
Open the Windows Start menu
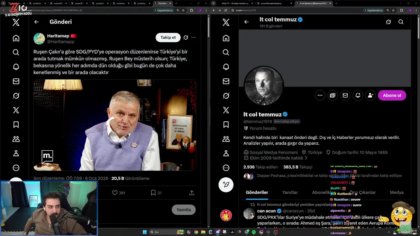pos(145,232)
